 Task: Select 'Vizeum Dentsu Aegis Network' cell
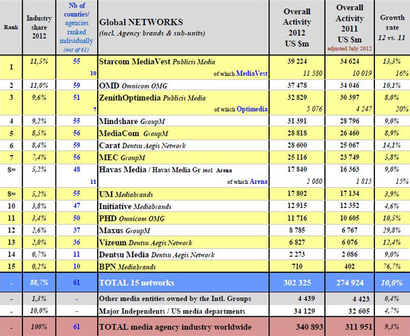tap(145, 243)
